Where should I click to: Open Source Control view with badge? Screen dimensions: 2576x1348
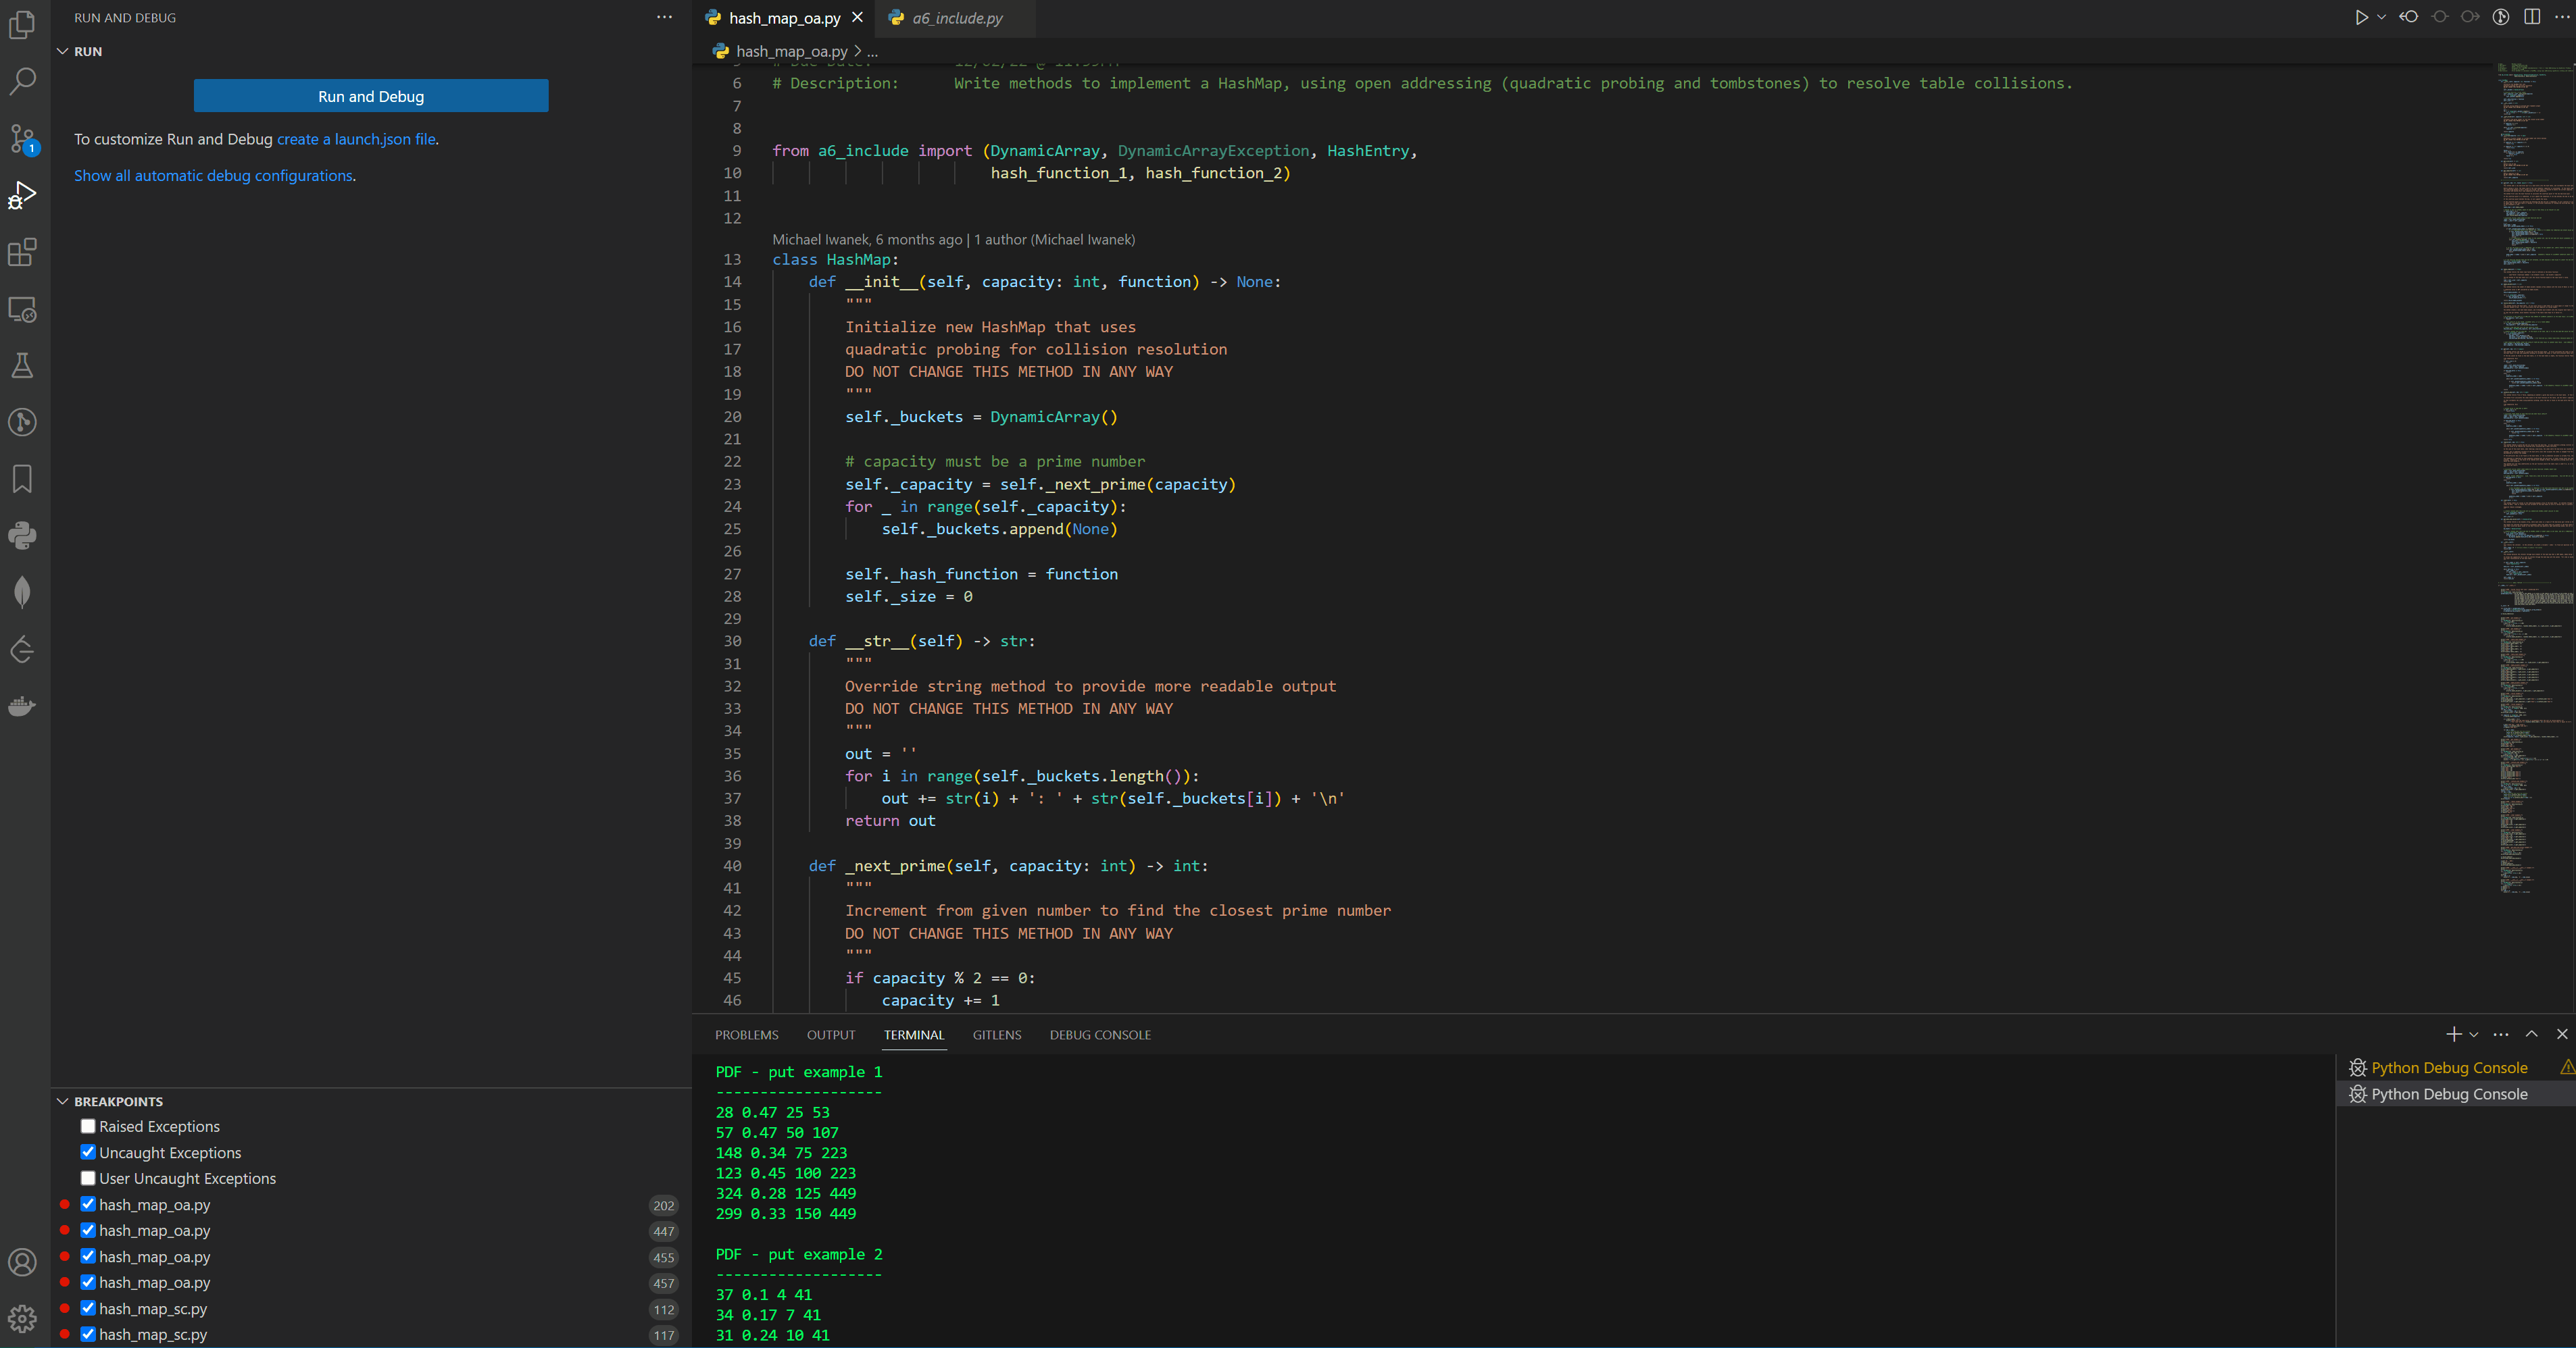(x=22, y=139)
